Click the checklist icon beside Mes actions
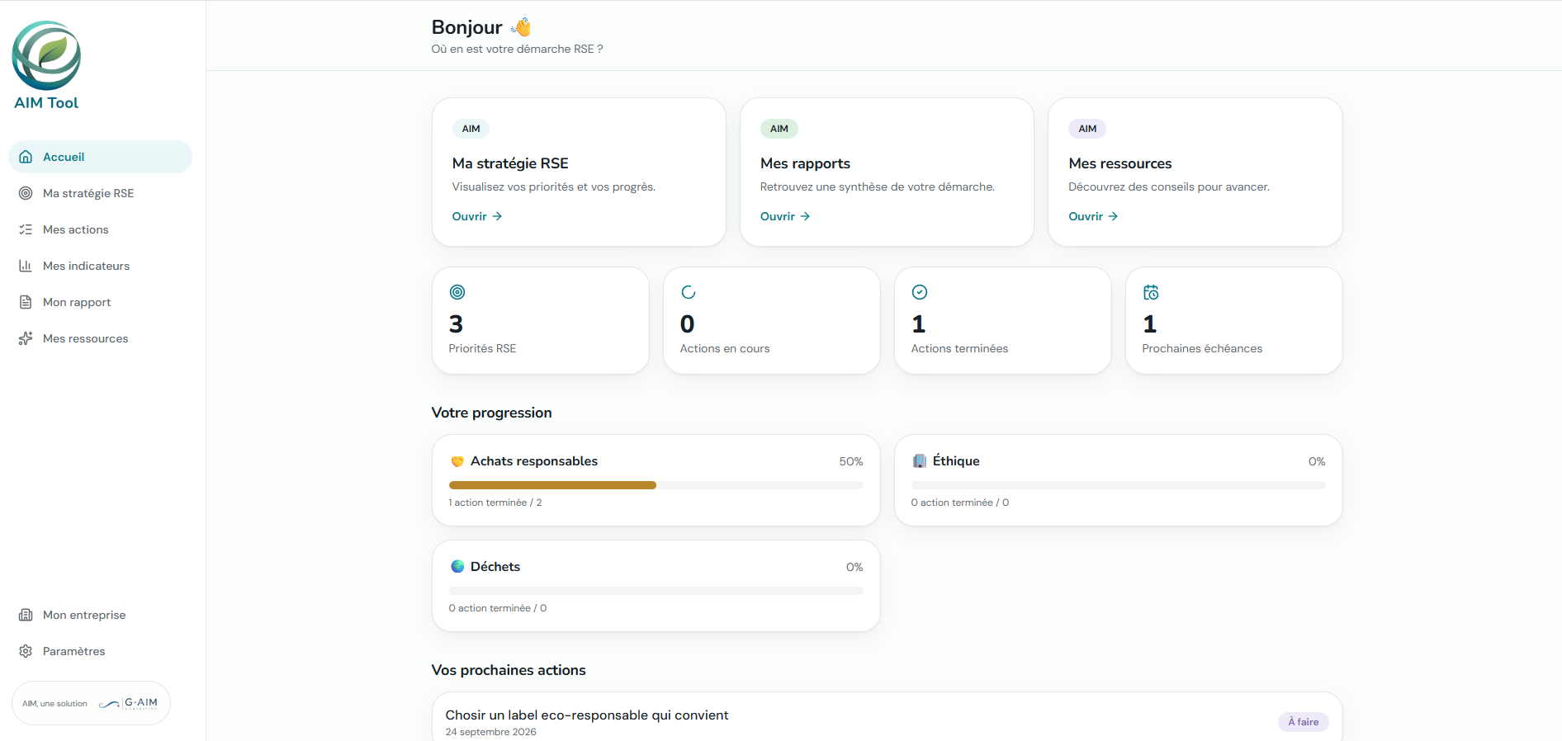 (x=26, y=229)
